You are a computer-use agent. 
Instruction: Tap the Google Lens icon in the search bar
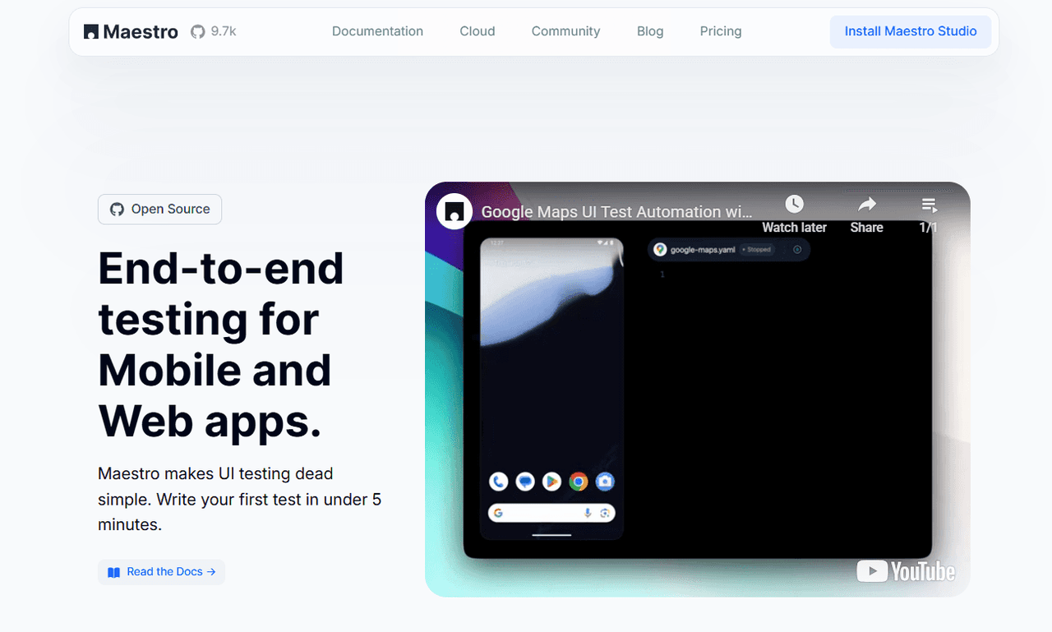[x=607, y=512]
